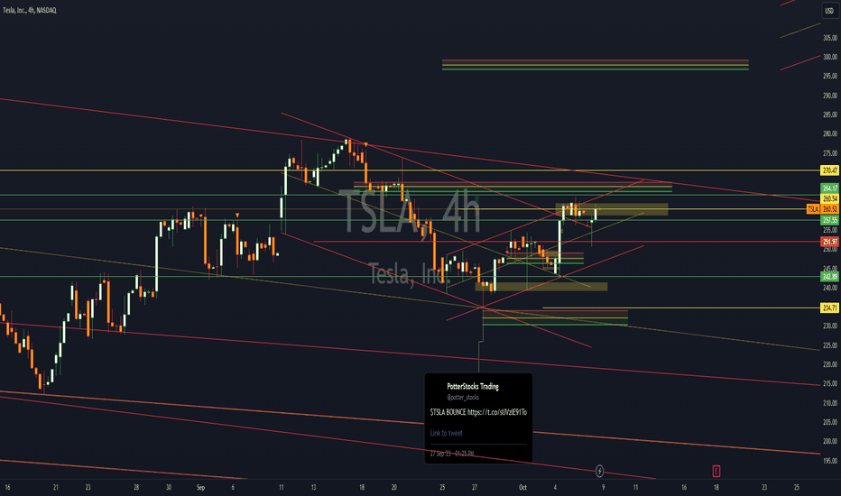Open the USD currency selector
Screen dimensions: 841x496
coord(829,11)
